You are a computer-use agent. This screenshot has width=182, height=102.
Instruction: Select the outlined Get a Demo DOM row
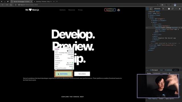coord(167,30)
